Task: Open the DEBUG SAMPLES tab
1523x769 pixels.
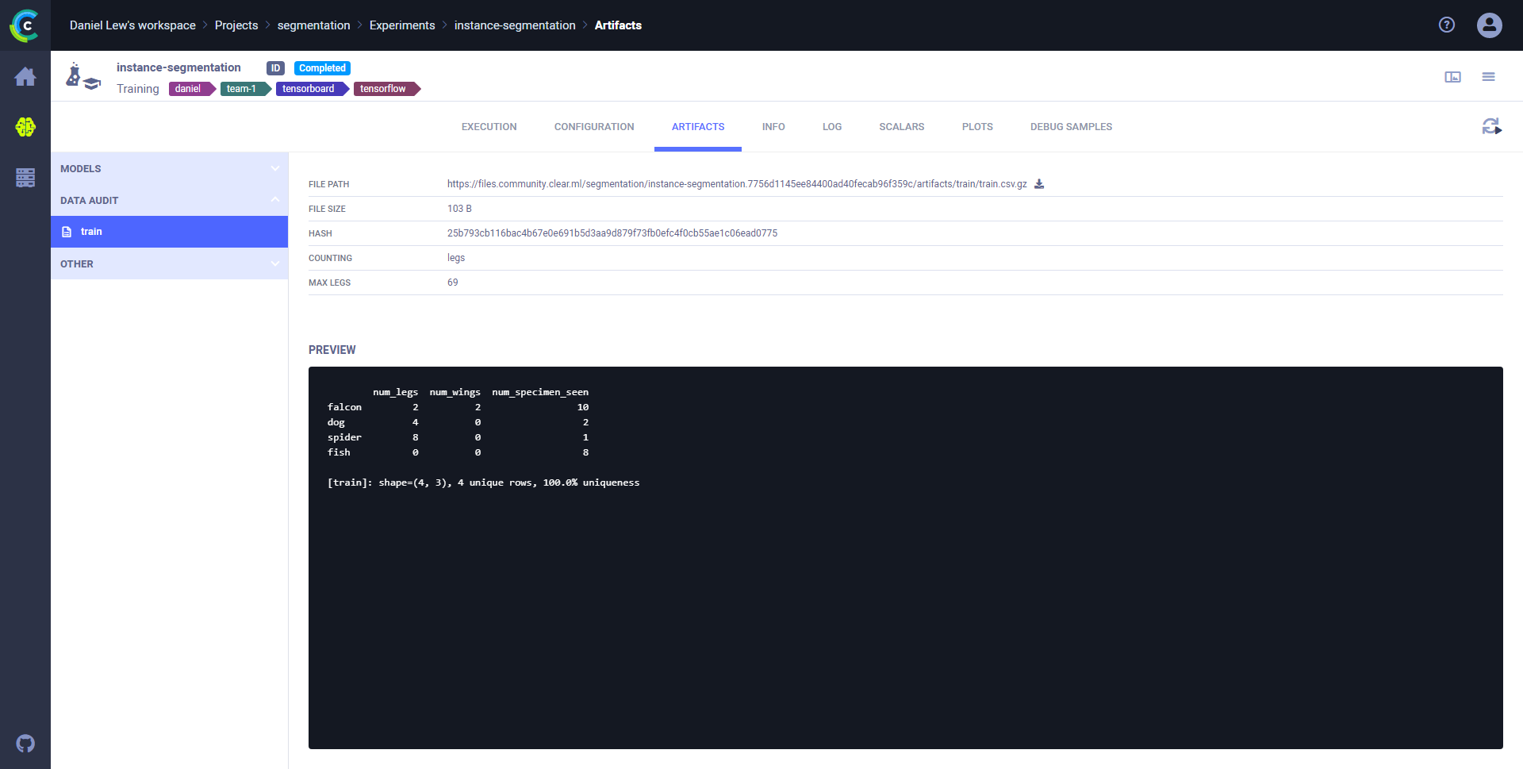Action: point(1071,126)
